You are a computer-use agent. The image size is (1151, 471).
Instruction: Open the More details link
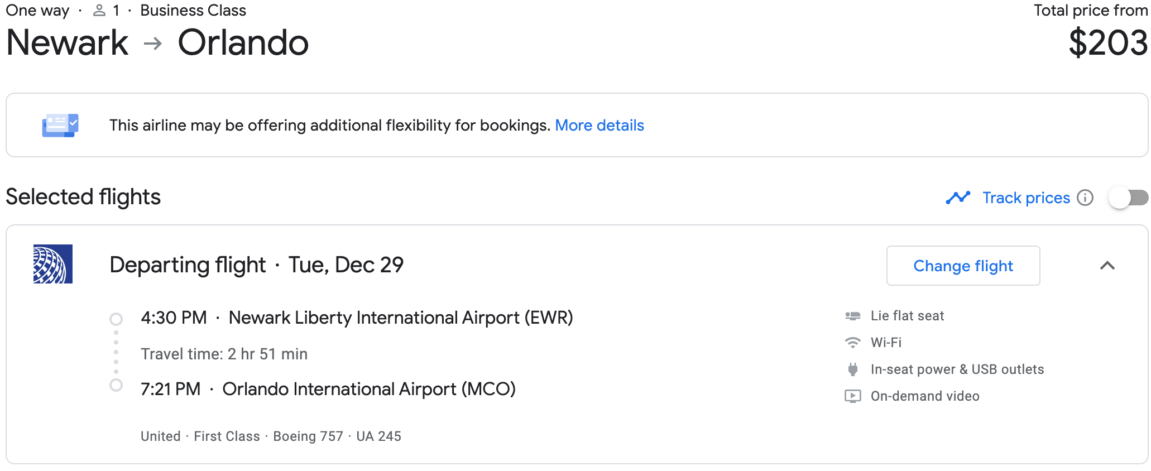599,126
